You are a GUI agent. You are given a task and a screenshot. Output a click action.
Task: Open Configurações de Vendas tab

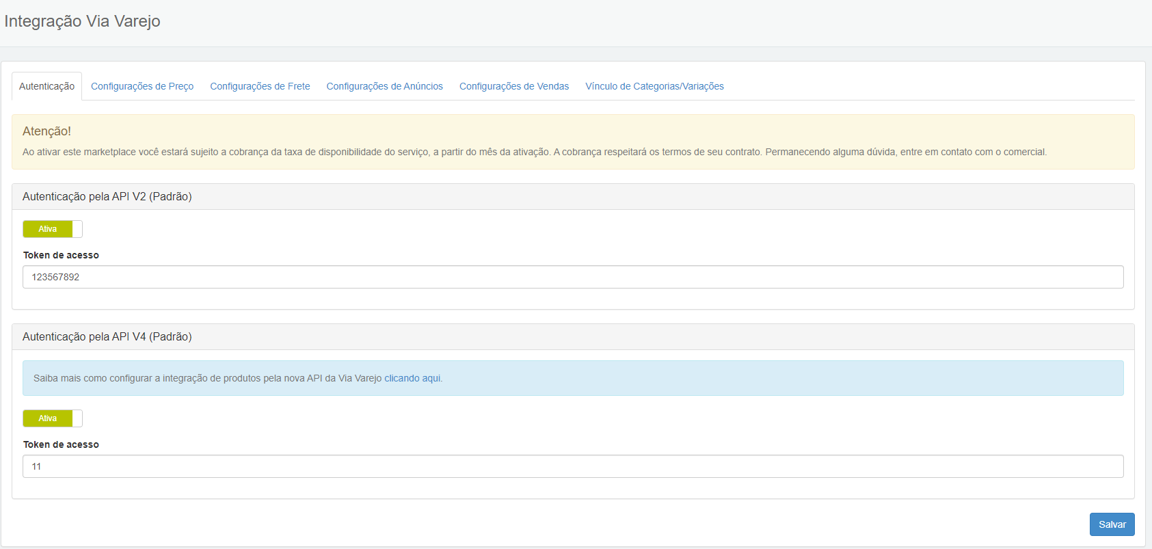(x=514, y=86)
